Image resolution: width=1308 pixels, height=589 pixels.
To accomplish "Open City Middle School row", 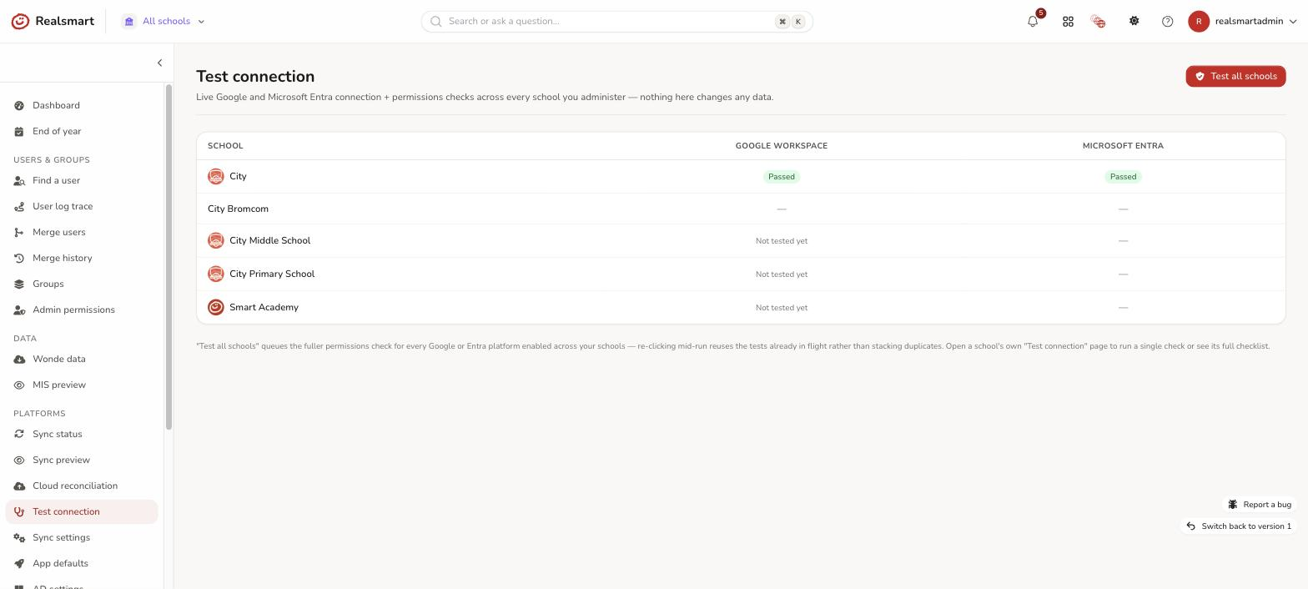I will point(741,240).
